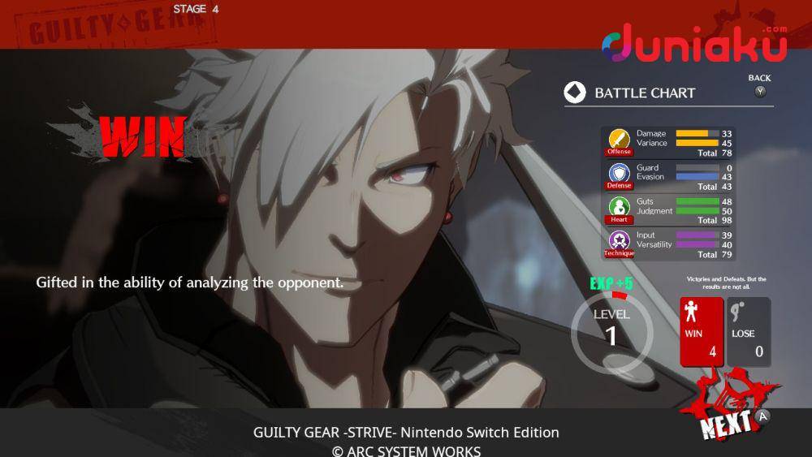Image resolution: width=812 pixels, height=457 pixels.
Task: Click the Evasion blue bar
Action: pyautogui.click(x=697, y=176)
